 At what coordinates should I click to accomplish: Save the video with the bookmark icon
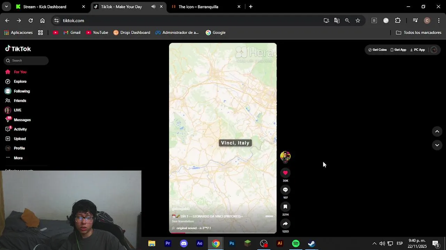[285, 207]
